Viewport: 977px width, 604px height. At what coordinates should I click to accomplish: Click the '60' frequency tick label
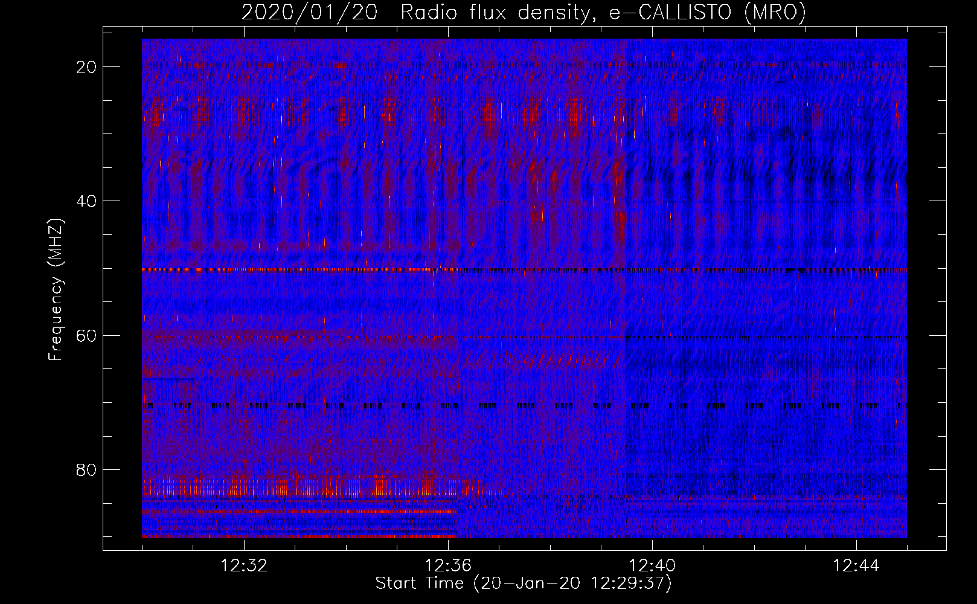[87, 335]
